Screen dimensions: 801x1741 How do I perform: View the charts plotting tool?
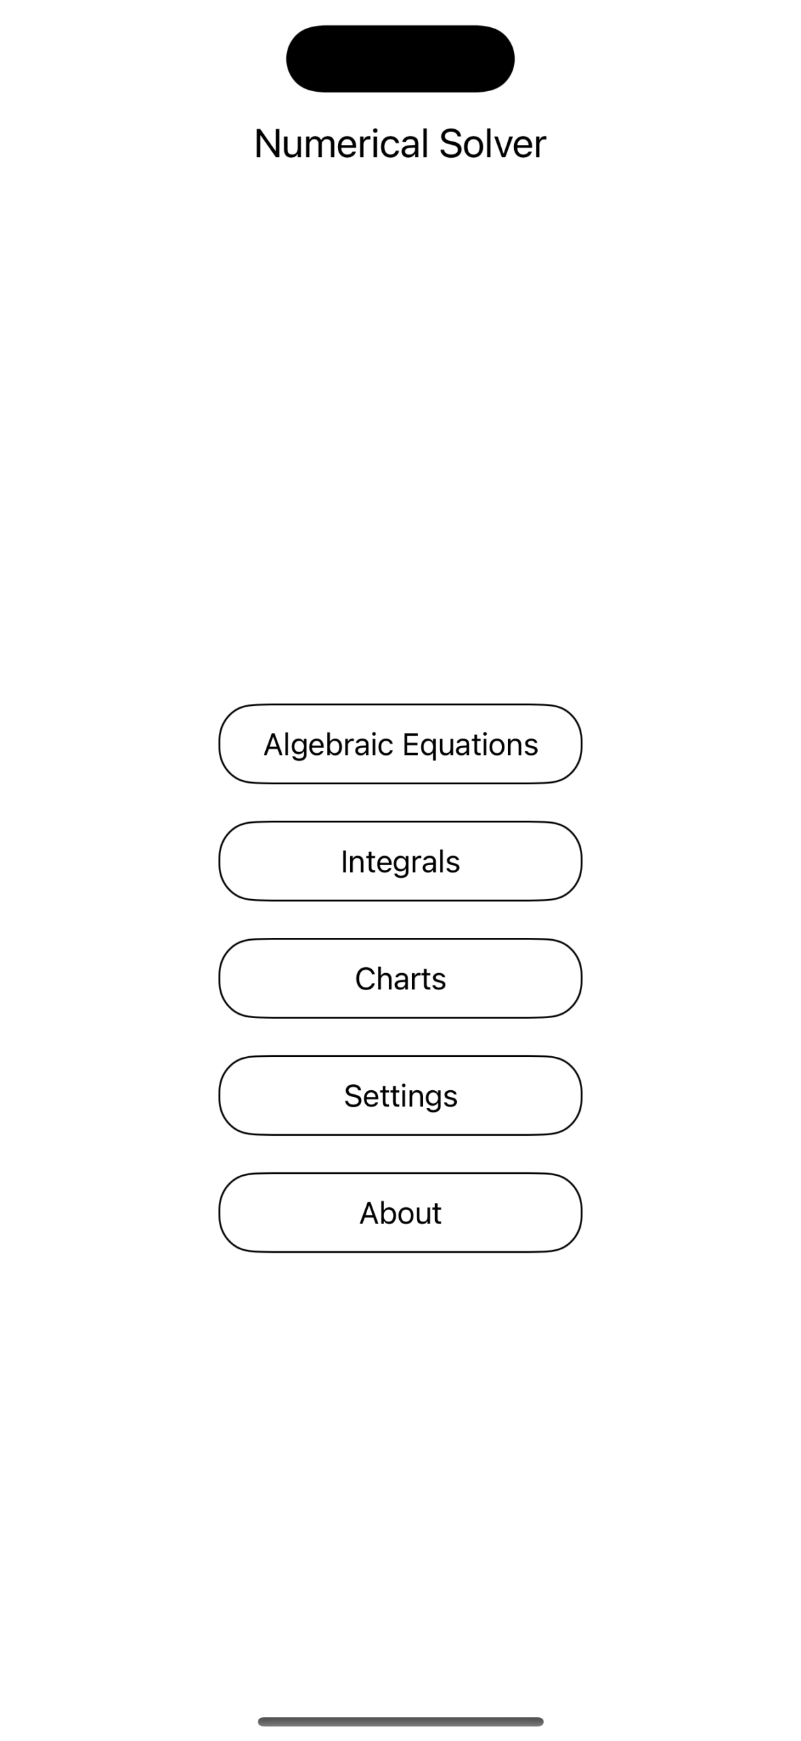(x=400, y=978)
